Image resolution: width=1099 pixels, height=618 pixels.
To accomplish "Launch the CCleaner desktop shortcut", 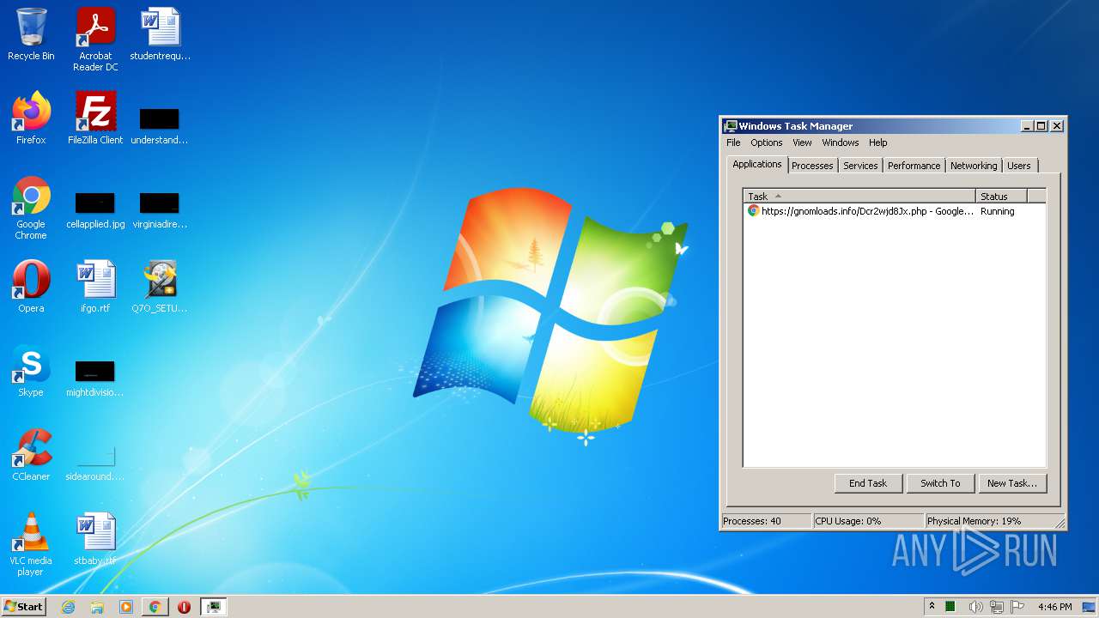I will (31, 455).
